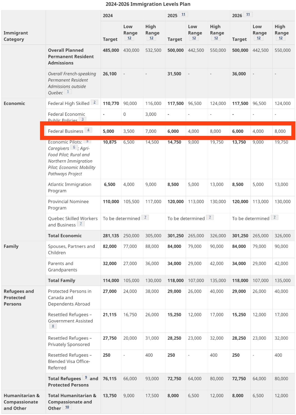This screenshot has height=415, width=296.
Task: Select the Total Economic row label
Action: click(65, 236)
